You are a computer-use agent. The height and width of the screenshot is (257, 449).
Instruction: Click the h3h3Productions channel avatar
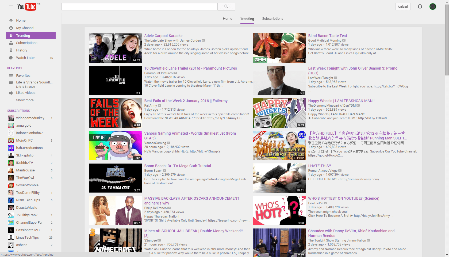tap(11, 148)
